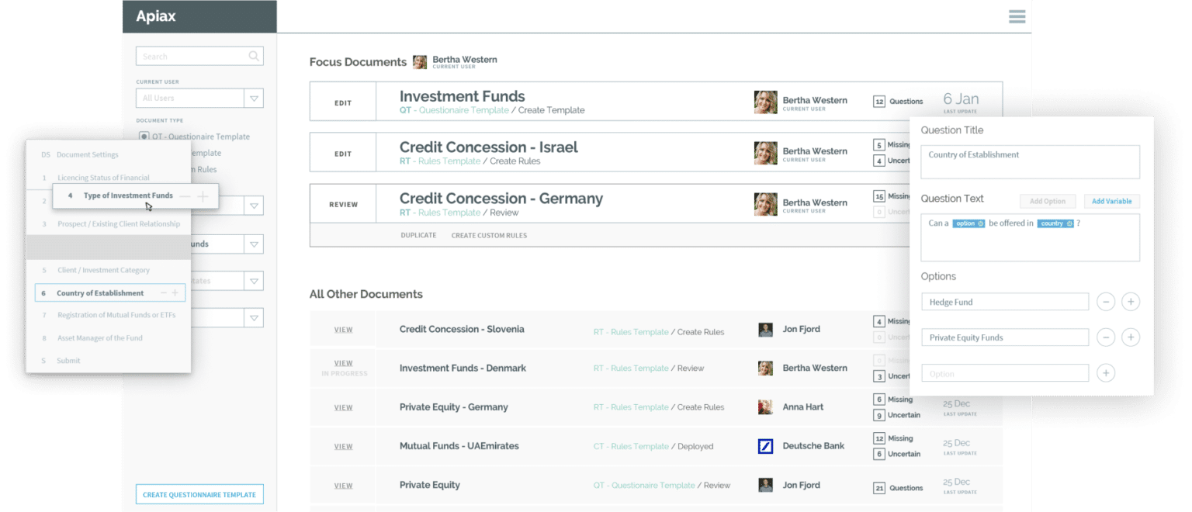Click the Add Variable button
Image resolution: width=1192 pixels, height=512 pixels.
(x=1111, y=201)
